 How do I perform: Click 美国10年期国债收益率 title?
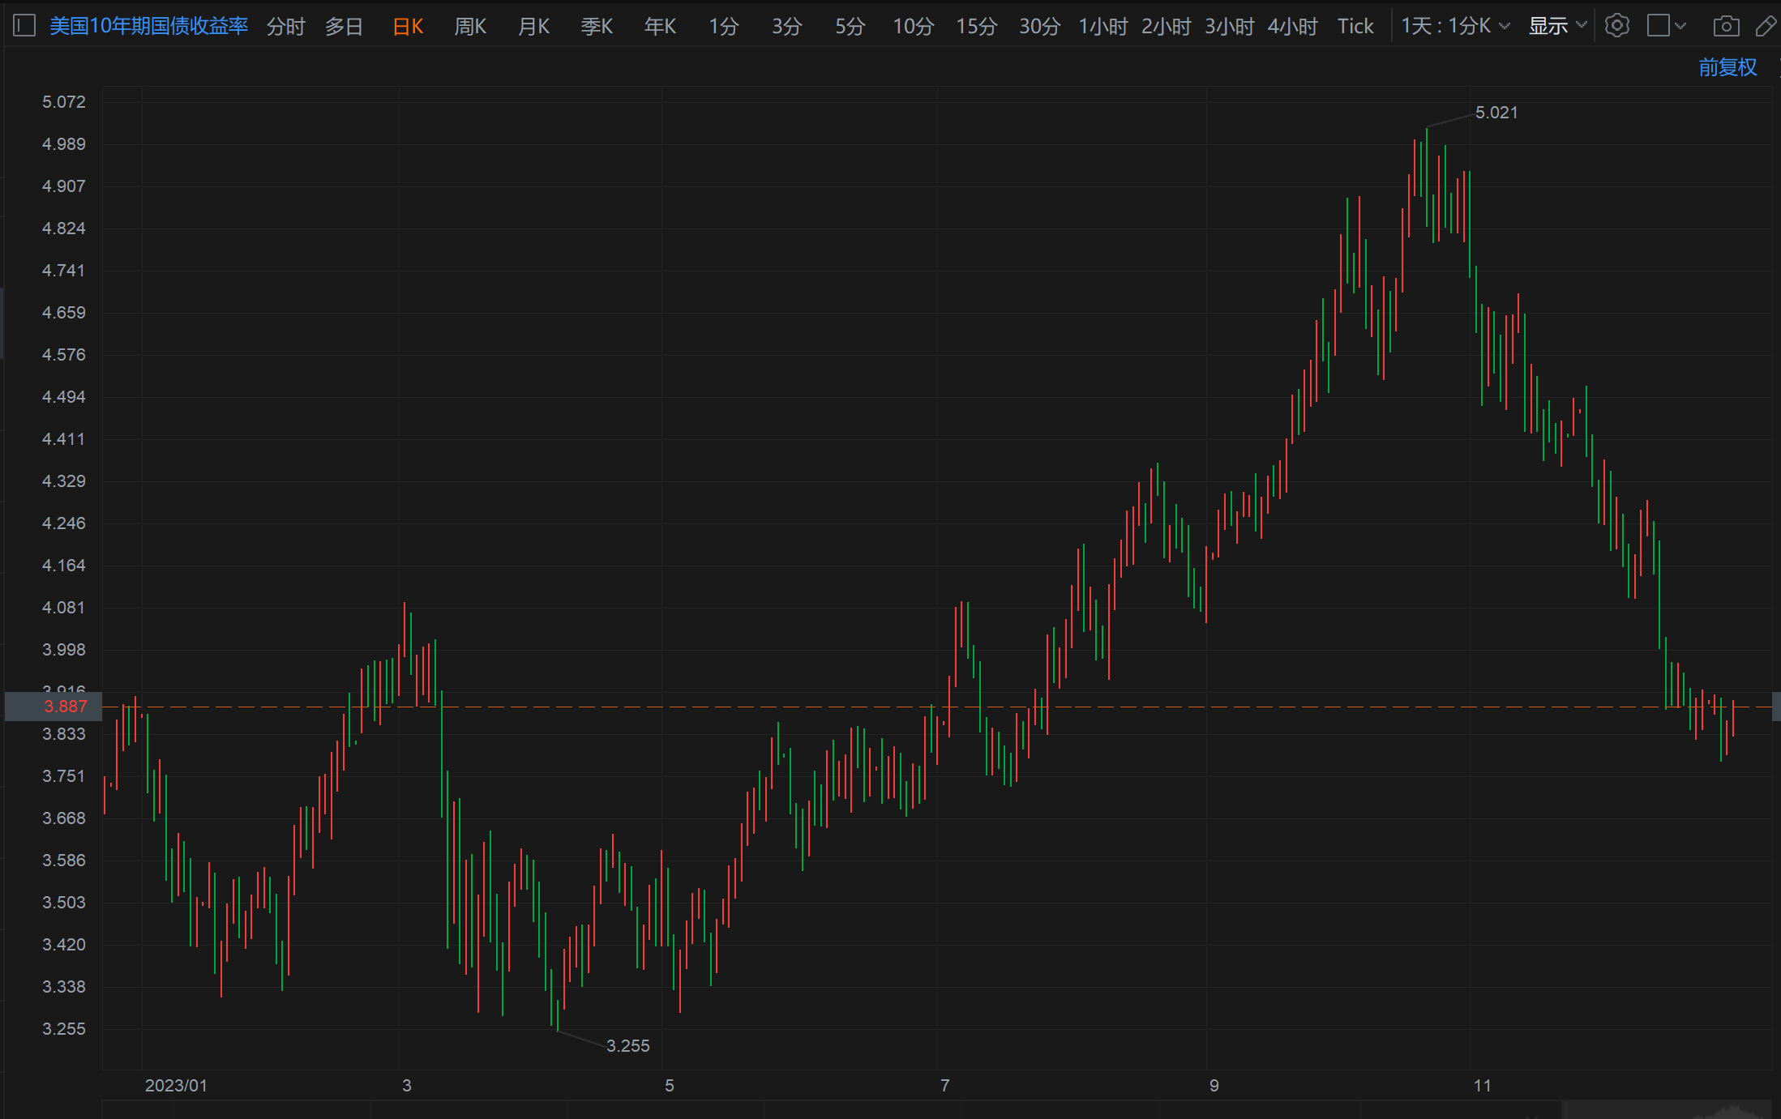pyautogui.click(x=148, y=26)
